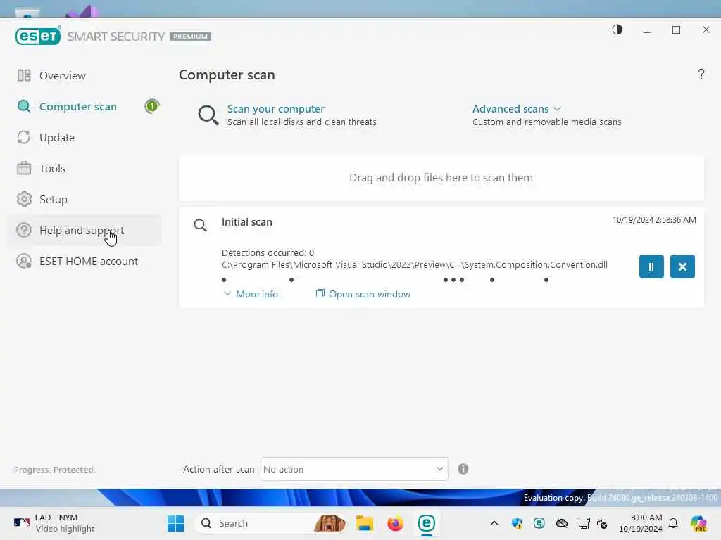Click the ESET system tray icon
The width and height of the screenshot is (721, 540).
point(539,523)
